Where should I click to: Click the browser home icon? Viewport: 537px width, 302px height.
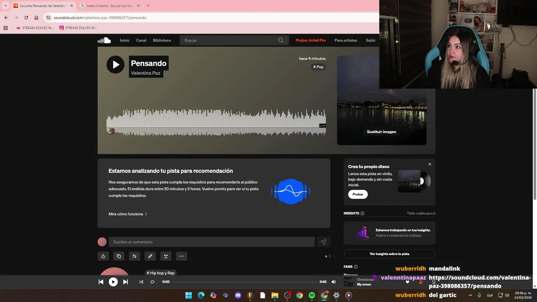click(x=36, y=18)
